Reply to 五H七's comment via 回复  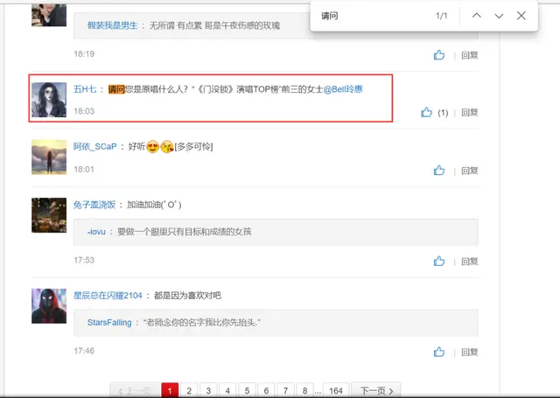[469, 113]
